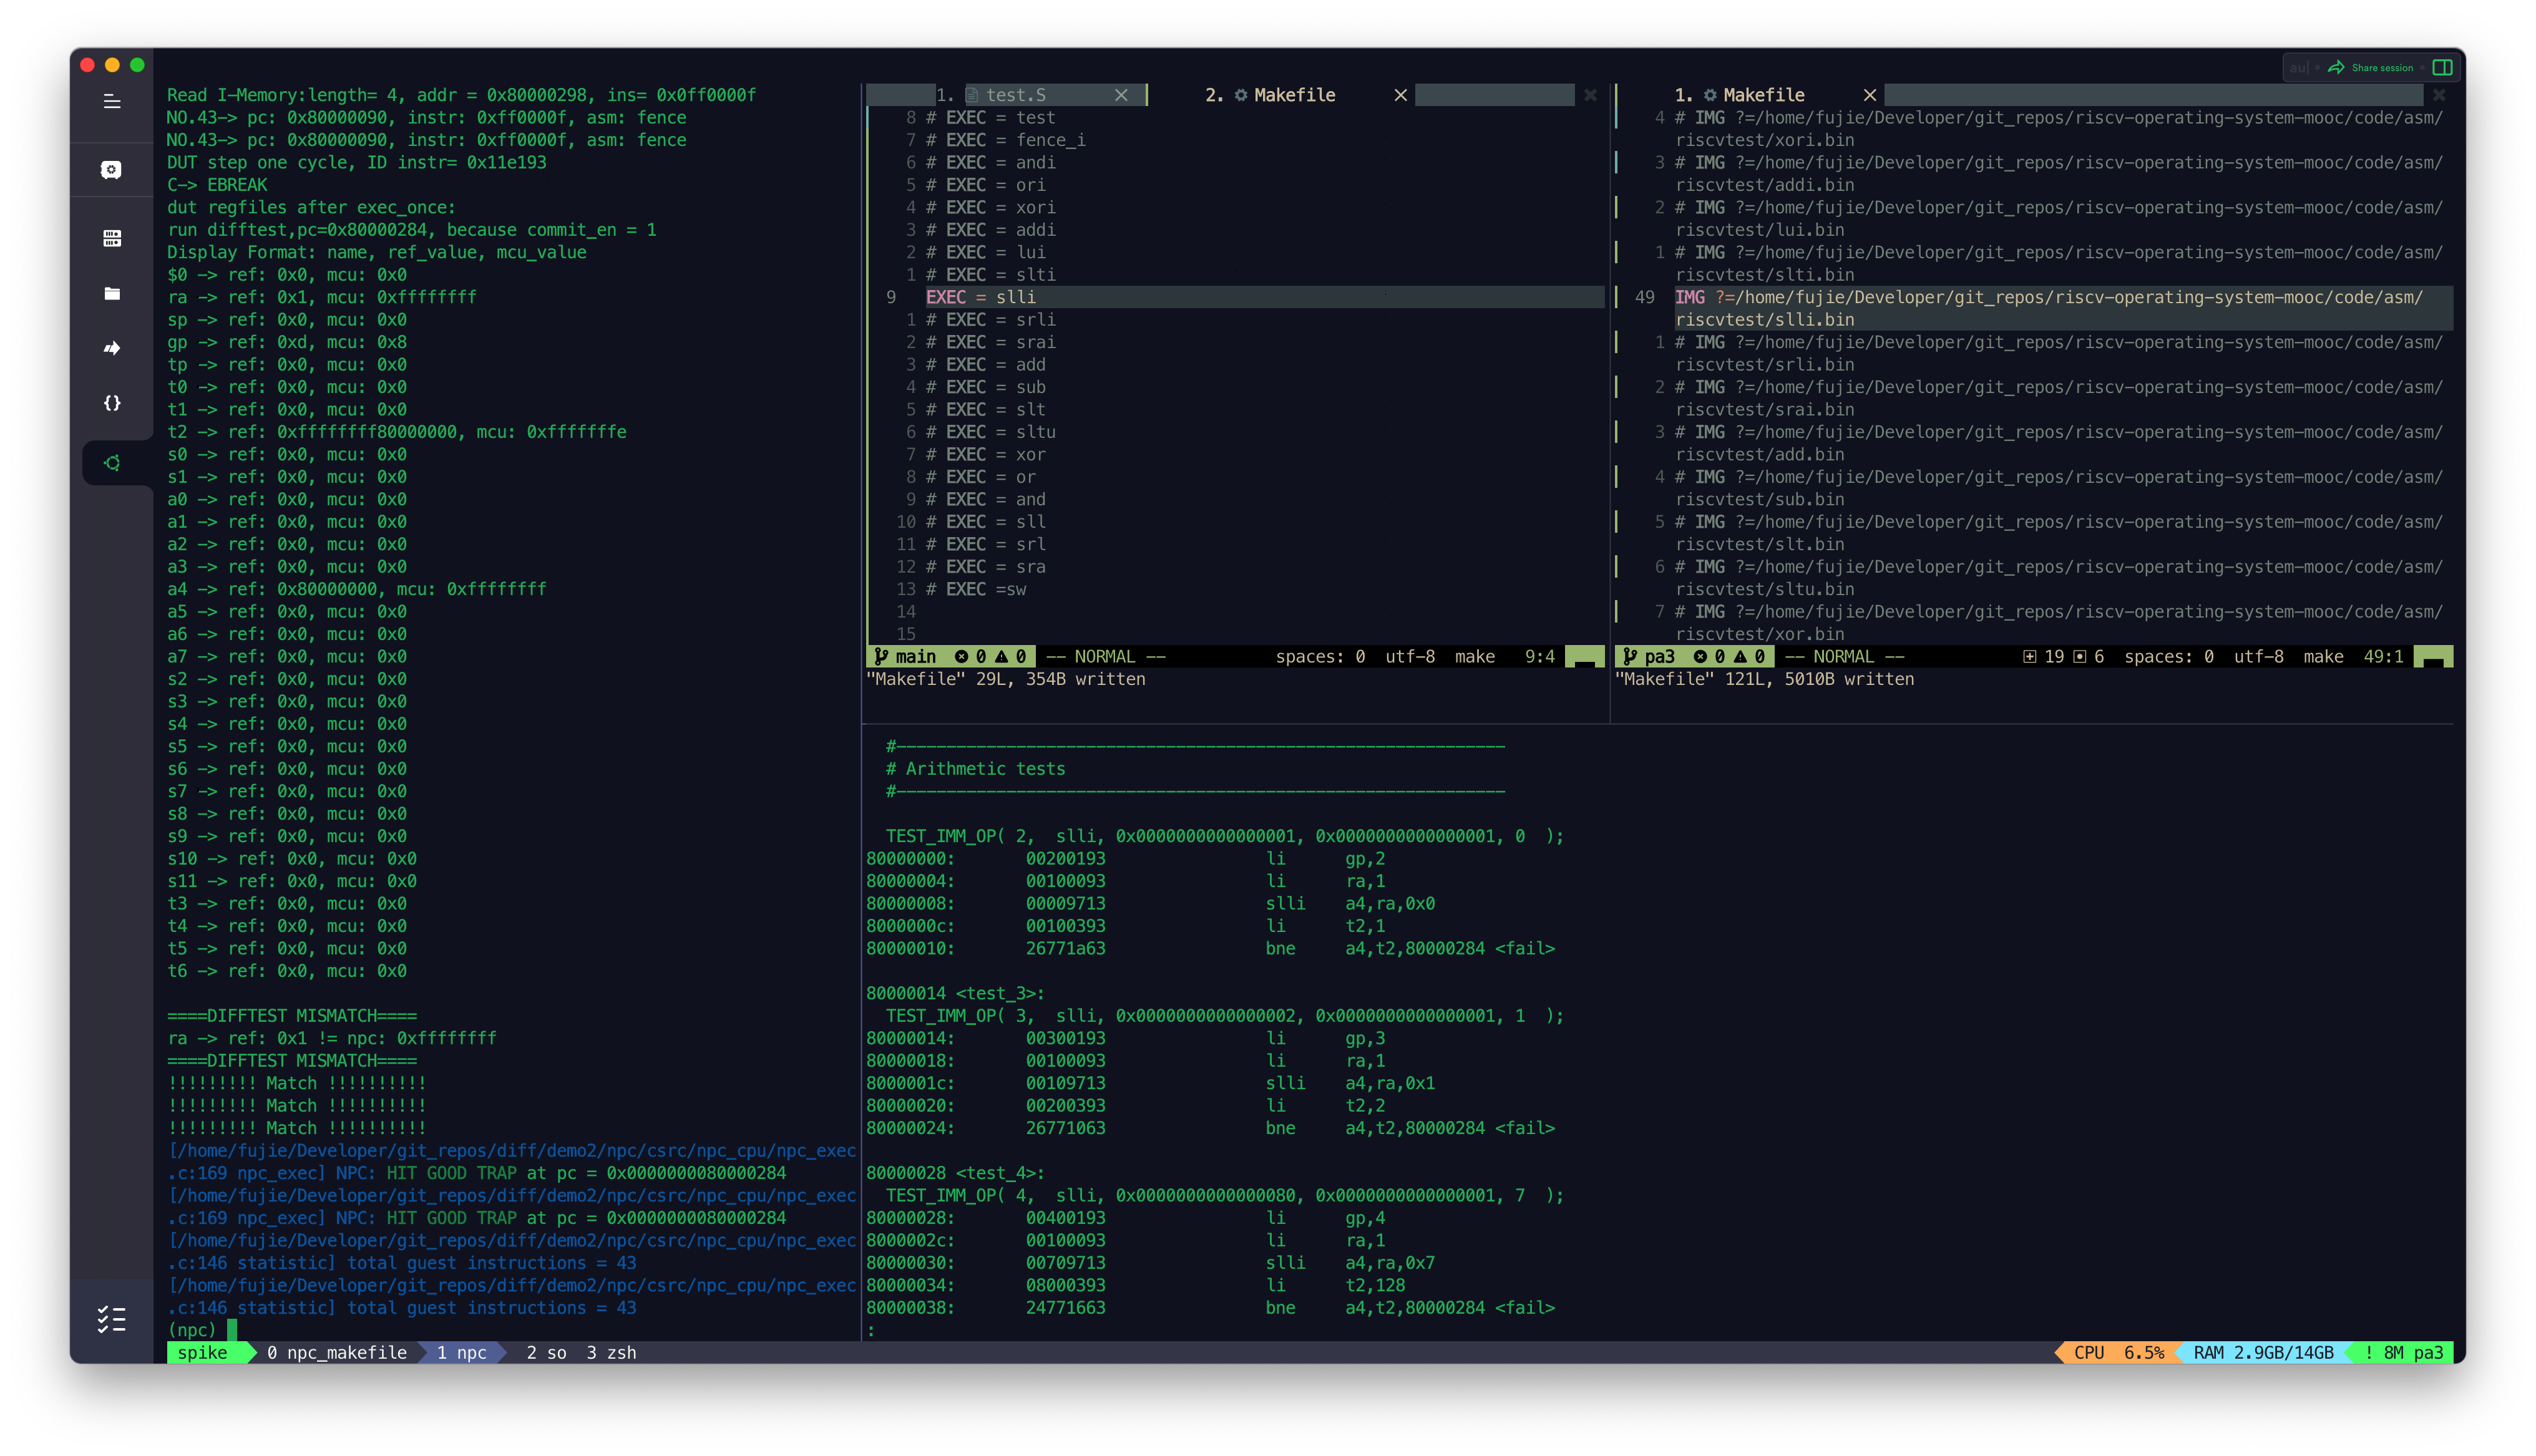Select the '1. Makefile' tab in the right pane
The height and width of the screenshot is (1456, 2536).
coord(1739,95)
